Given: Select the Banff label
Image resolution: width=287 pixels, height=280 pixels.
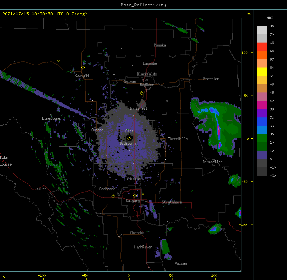Looking at the screenshot, I should (41, 189).
